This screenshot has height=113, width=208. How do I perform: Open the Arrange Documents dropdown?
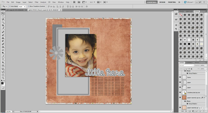click(99, 2)
